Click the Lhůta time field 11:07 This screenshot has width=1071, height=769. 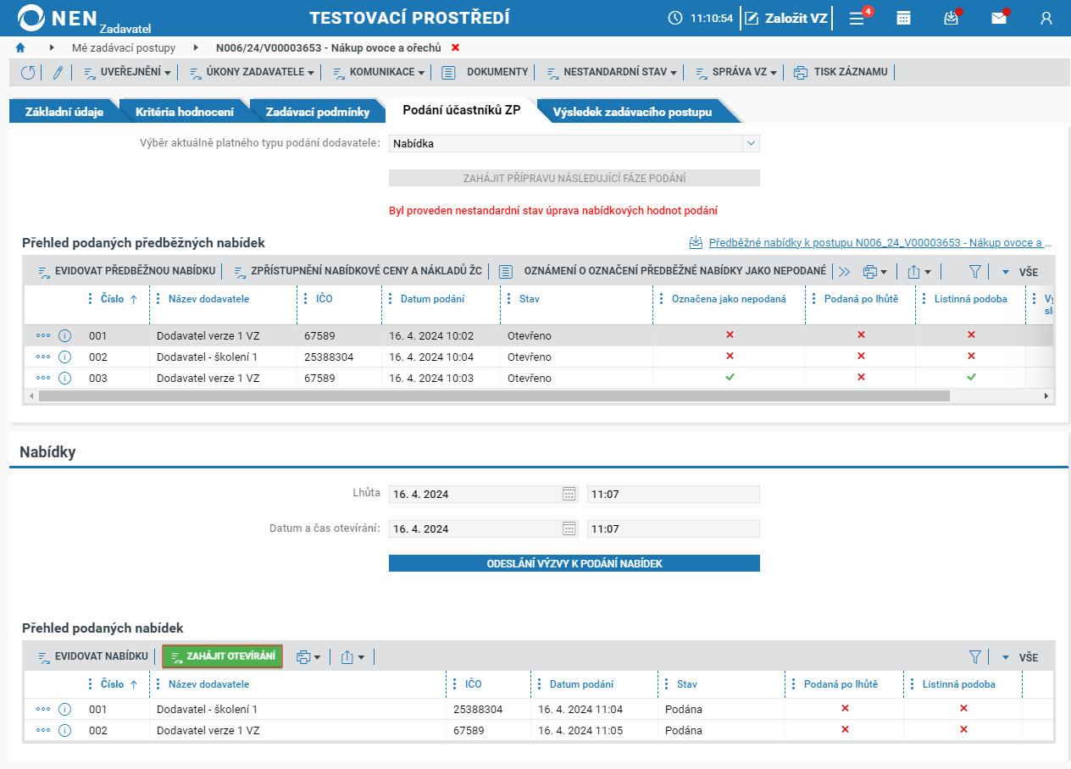tap(674, 495)
